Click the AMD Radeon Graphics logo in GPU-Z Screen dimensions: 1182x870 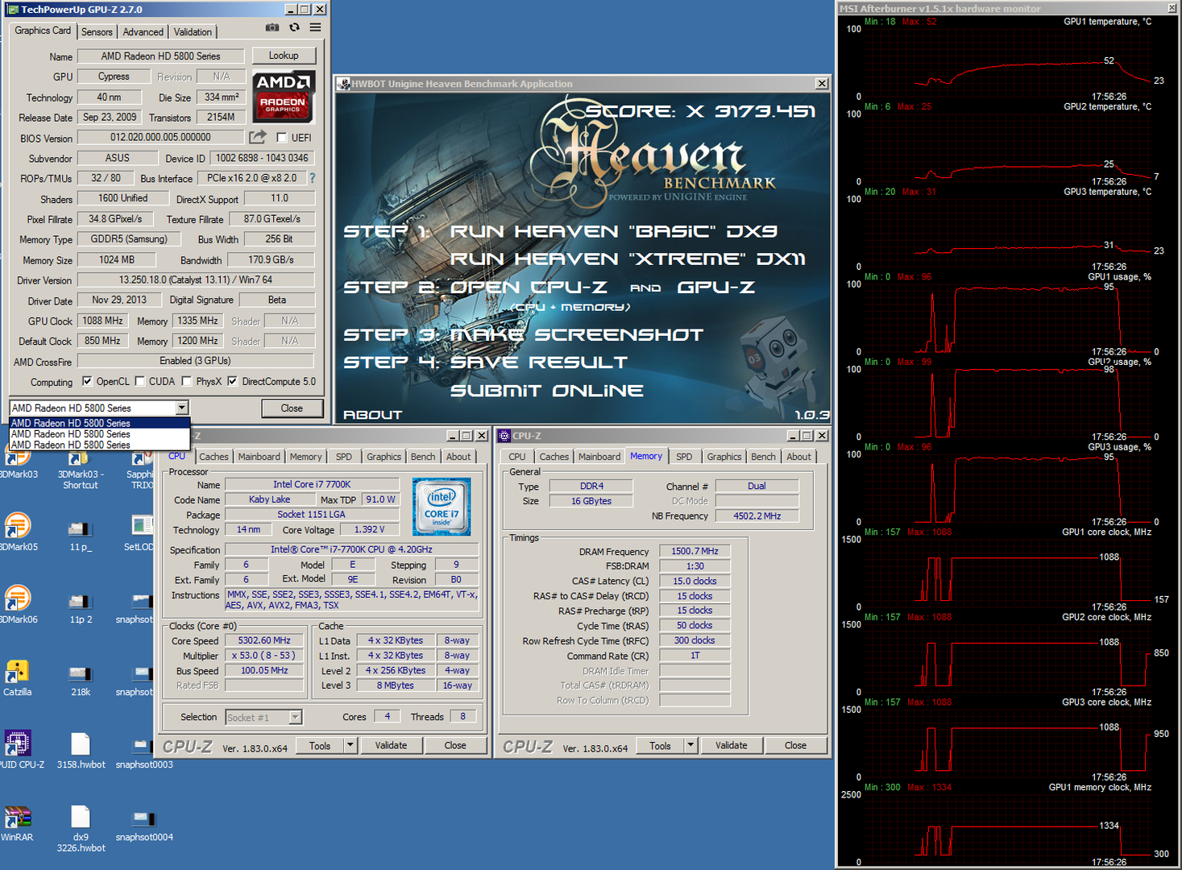[x=283, y=97]
